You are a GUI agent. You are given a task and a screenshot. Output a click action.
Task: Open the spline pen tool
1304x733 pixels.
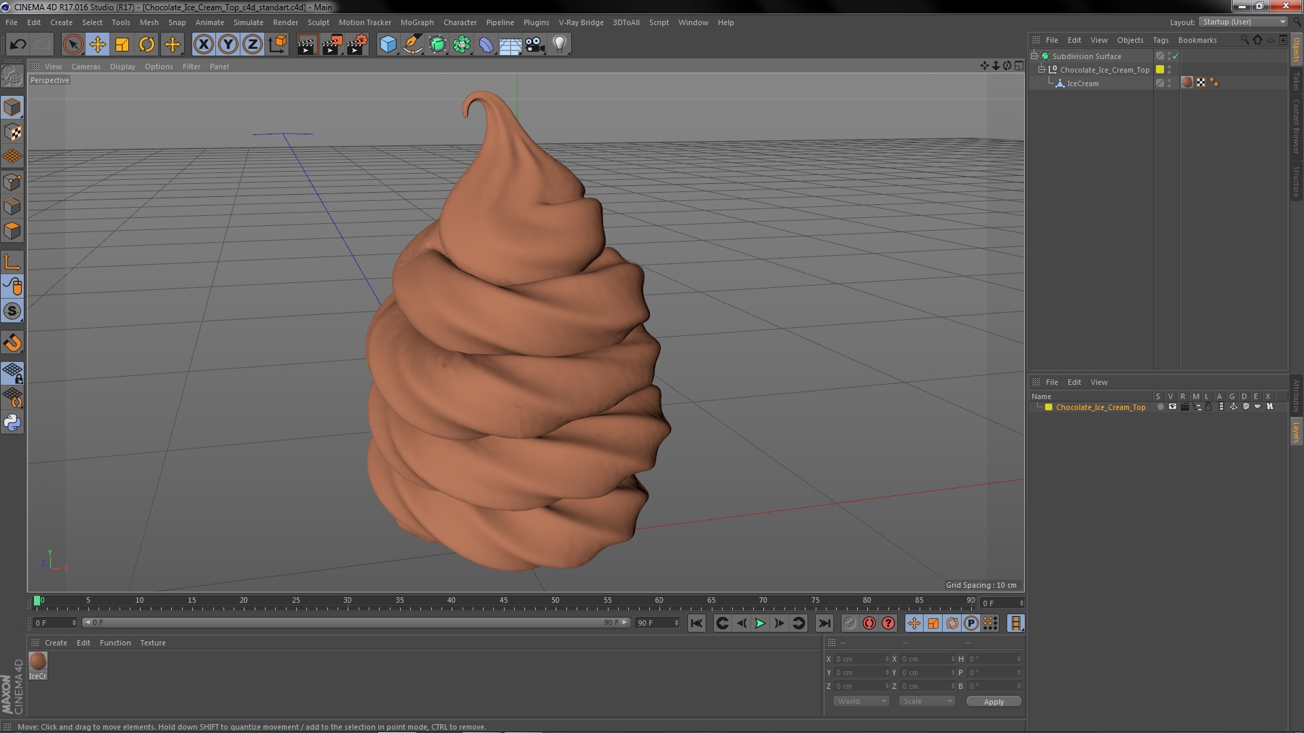[412, 45]
